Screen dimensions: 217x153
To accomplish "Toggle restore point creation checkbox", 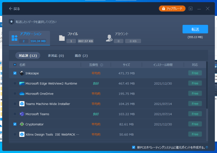I will tap(133, 147).
